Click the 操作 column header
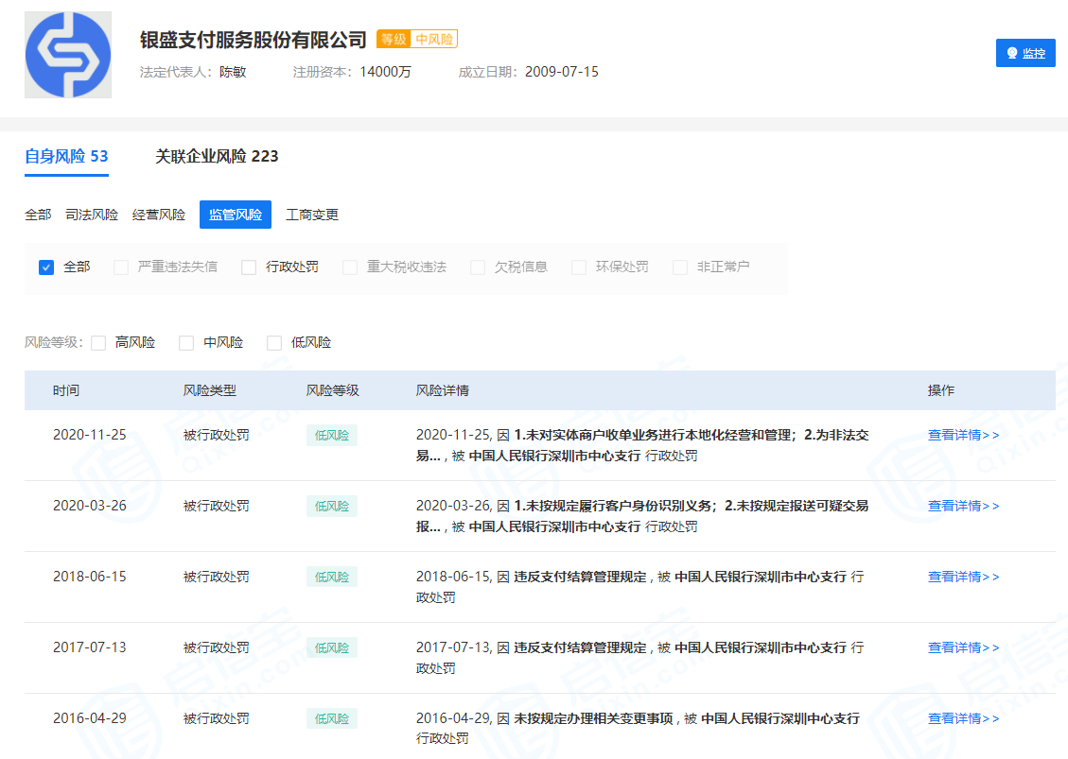 point(940,390)
